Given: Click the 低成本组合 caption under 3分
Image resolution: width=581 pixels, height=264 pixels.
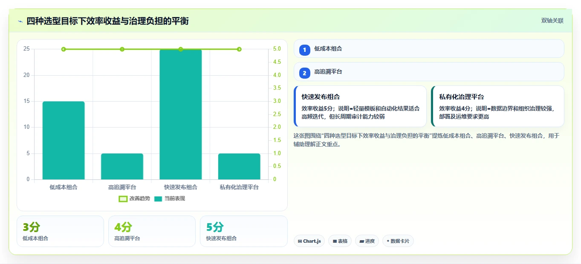Looking at the screenshot, I should [35, 238].
